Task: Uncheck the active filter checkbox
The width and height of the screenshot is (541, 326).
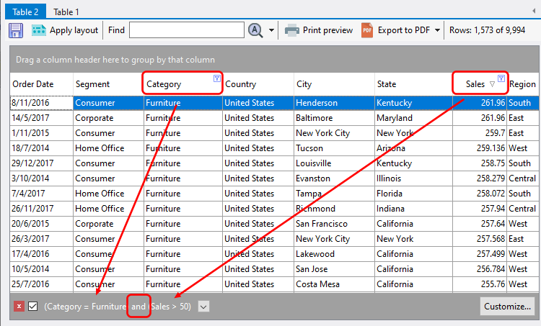Action: (x=32, y=307)
